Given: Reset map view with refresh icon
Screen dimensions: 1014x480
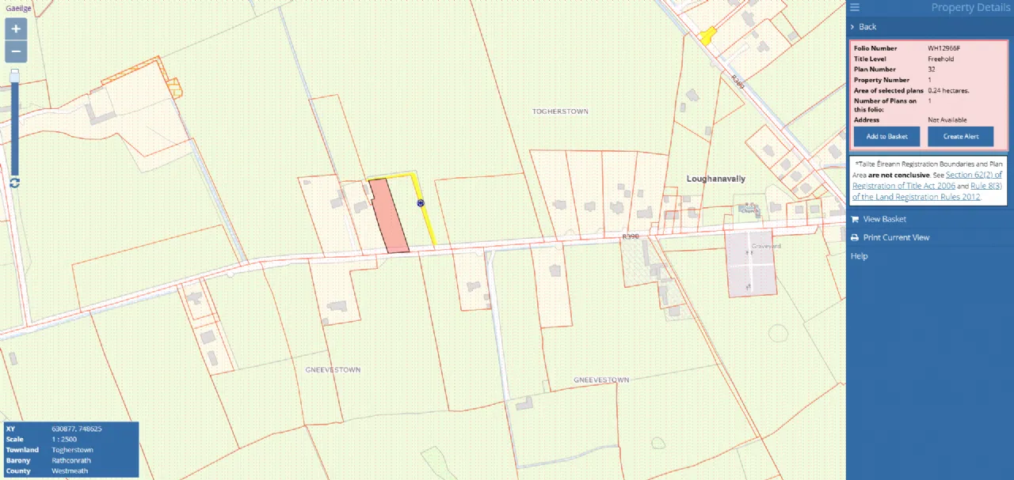Looking at the screenshot, I should coord(14,183).
